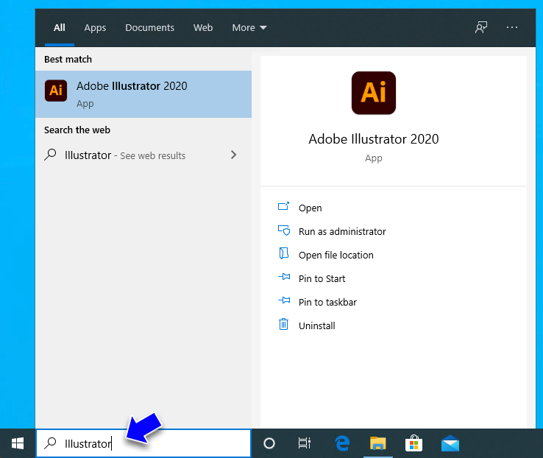Screen dimensions: 543x458
Task: Click the feedback person icon in search header
Action: click(x=481, y=27)
